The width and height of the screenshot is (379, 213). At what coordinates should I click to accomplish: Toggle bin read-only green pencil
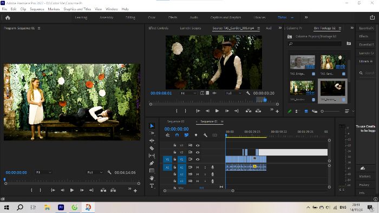290,111
